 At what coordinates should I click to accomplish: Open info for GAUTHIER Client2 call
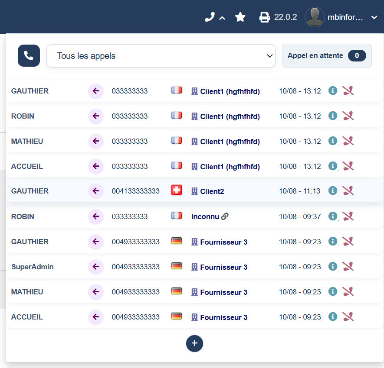[332, 190]
